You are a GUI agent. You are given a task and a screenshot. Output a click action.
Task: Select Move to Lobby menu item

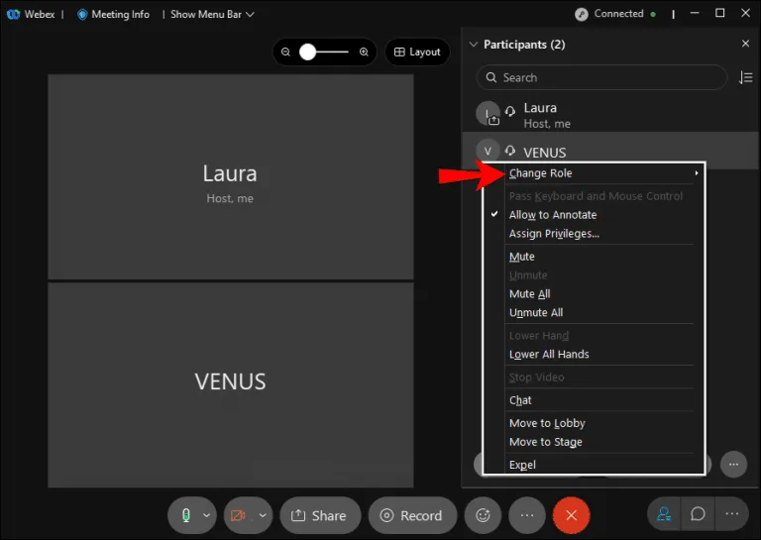[x=547, y=423]
